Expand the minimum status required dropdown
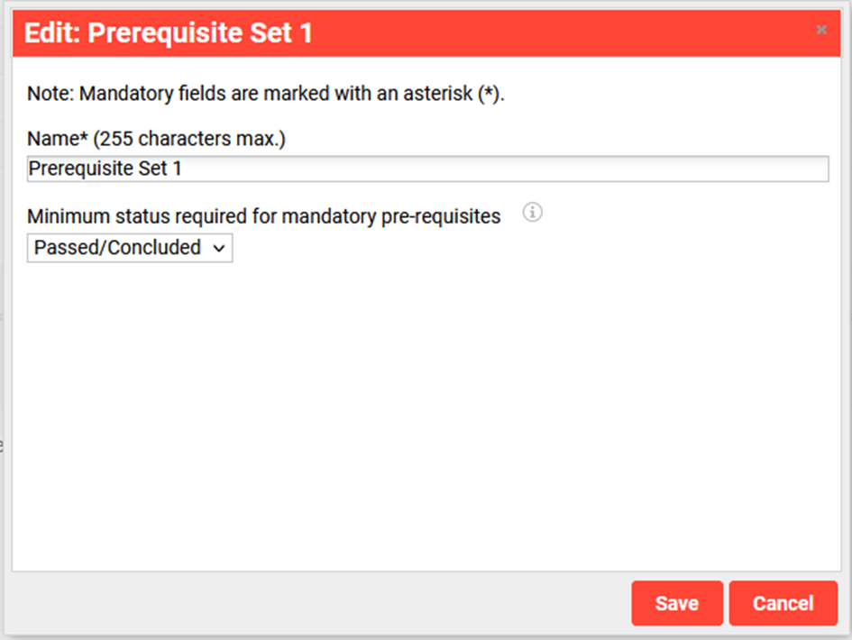Screen dimensions: 852x640 coord(129,247)
